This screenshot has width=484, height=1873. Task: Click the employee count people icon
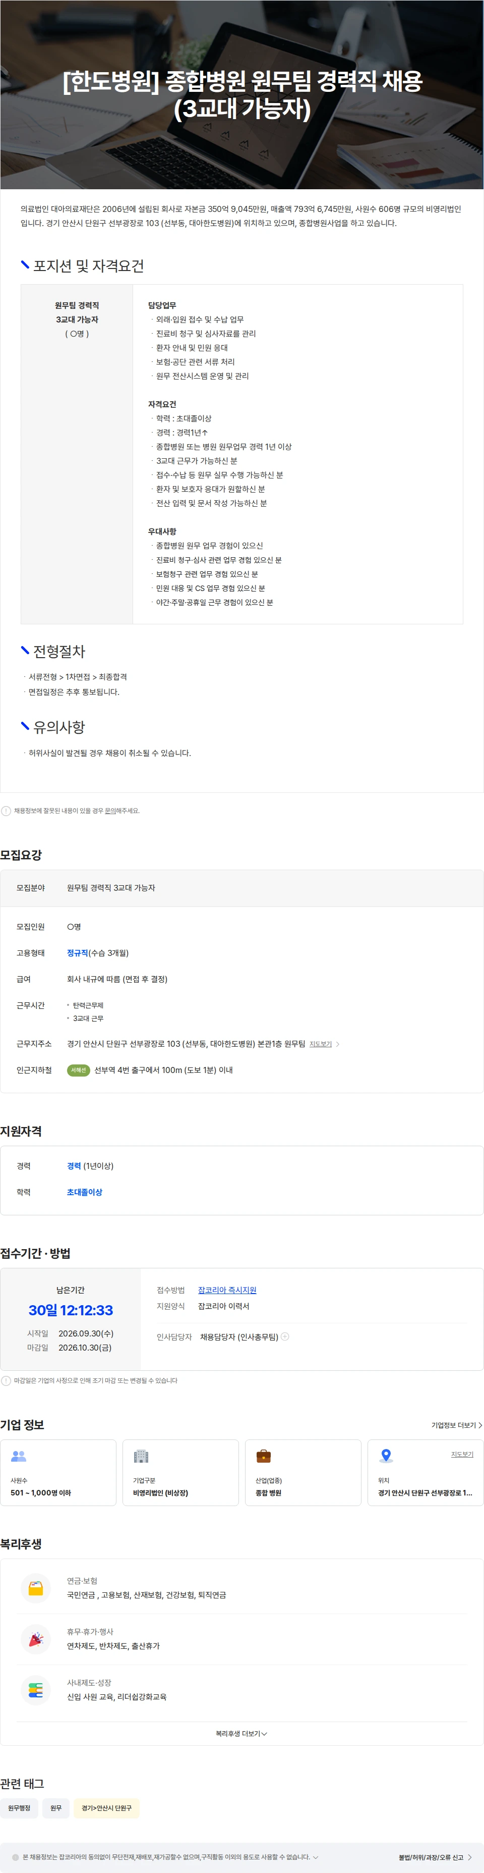pos(19,1456)
